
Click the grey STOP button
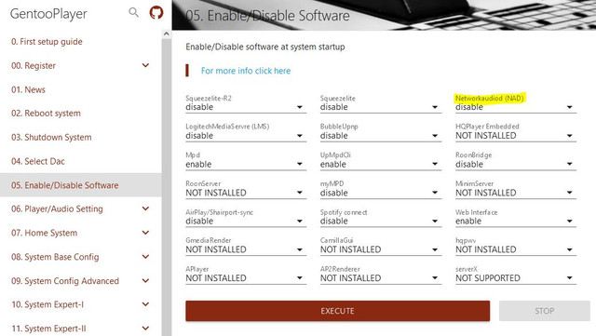tap(544, 311)
